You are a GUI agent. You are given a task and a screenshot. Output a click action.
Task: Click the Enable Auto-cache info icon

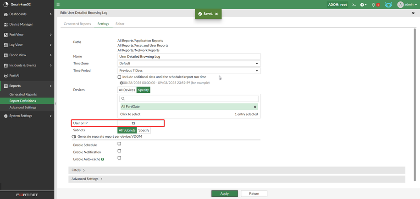tap(103, 159)
